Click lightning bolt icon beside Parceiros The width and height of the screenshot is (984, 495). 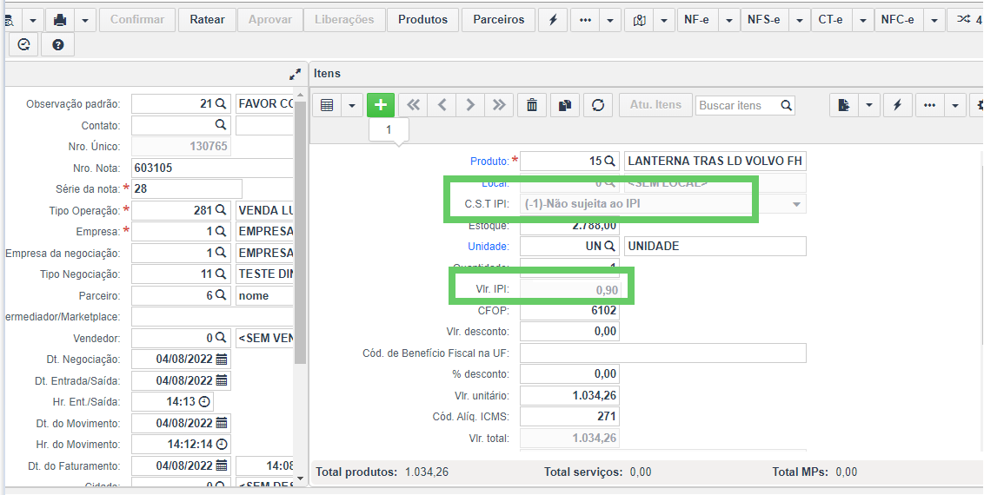(x=553, y=20)
